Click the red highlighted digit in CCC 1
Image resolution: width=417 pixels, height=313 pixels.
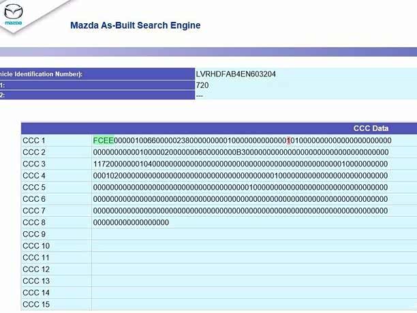tap(289, 140)
